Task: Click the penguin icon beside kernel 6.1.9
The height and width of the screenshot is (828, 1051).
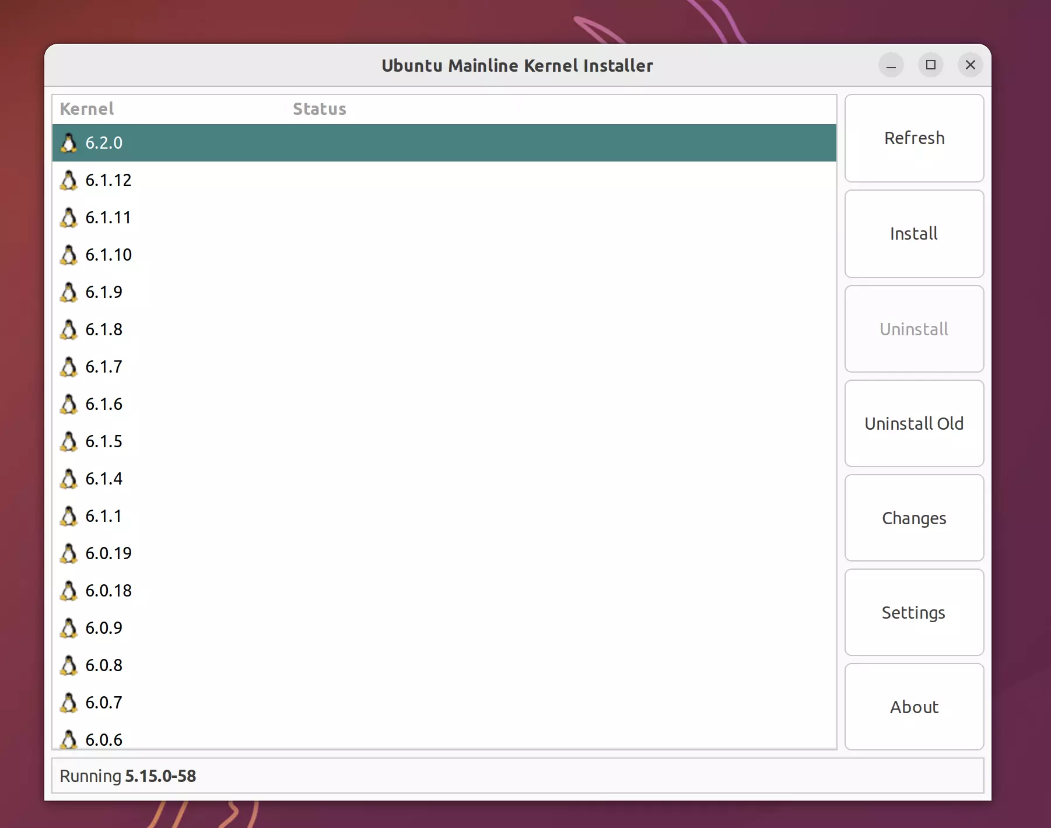Action: [x=69, y=292]
